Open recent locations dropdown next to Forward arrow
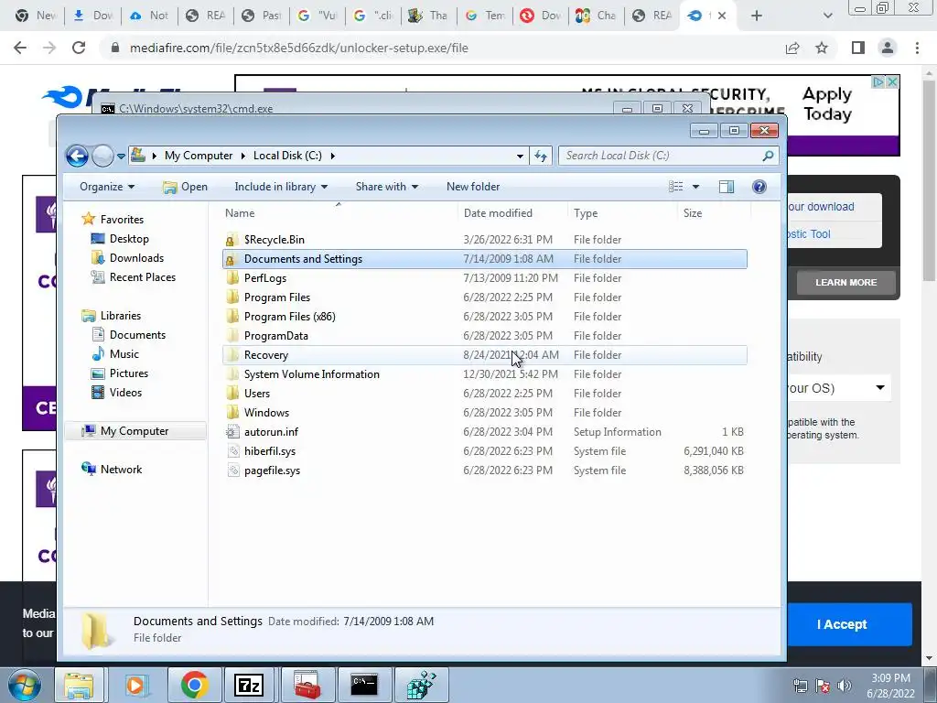Viewport: 937px width, 703px height. [121, 156]
